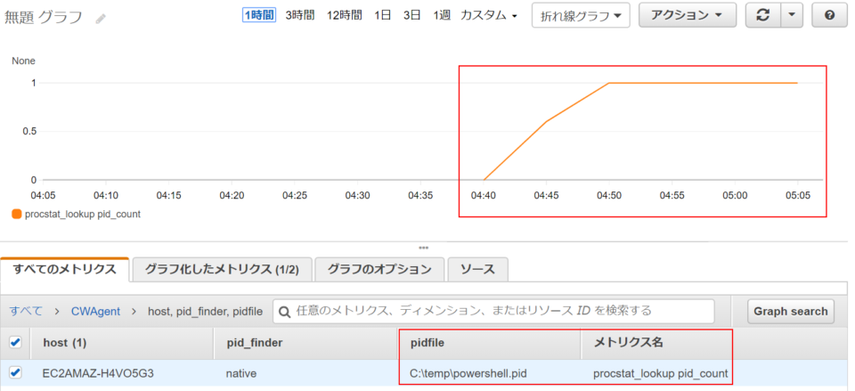
Task: Click the Graph search button
Action: click(791, 312)
